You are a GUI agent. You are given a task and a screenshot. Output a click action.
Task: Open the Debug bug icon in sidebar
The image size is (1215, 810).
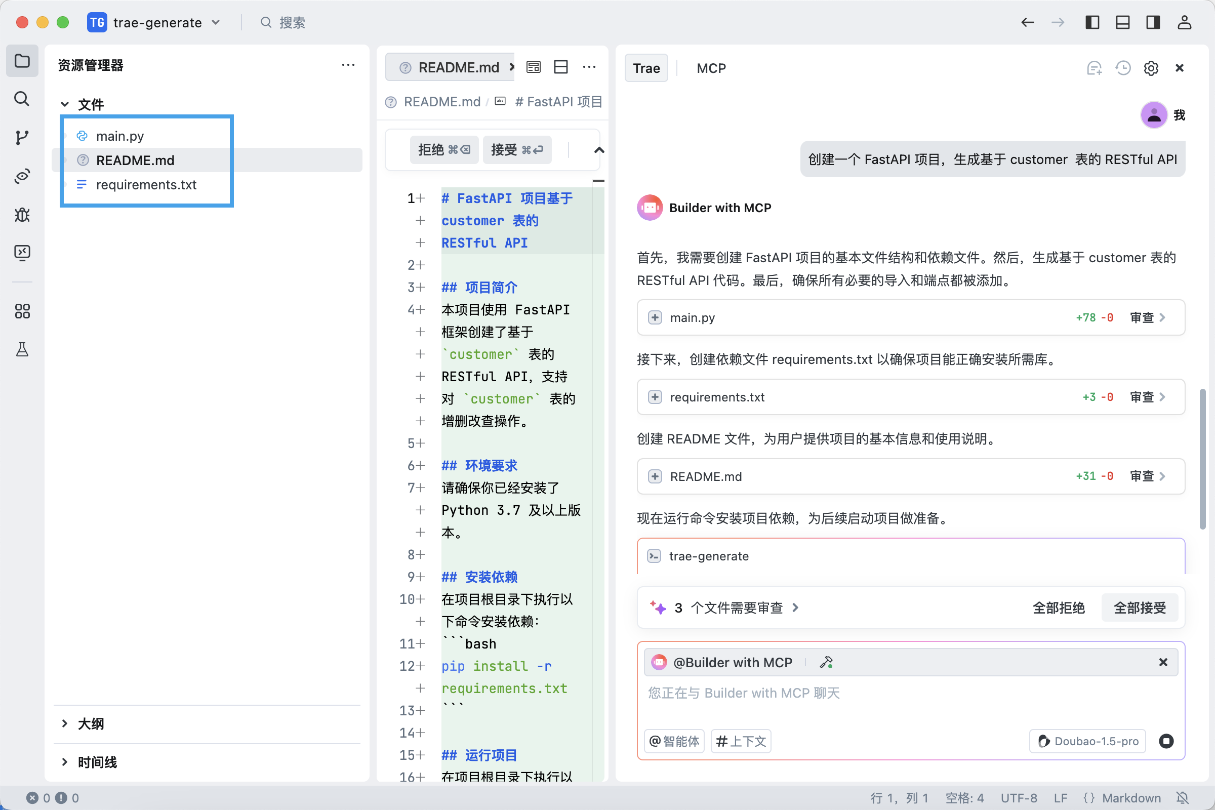(x=22, y=215)
